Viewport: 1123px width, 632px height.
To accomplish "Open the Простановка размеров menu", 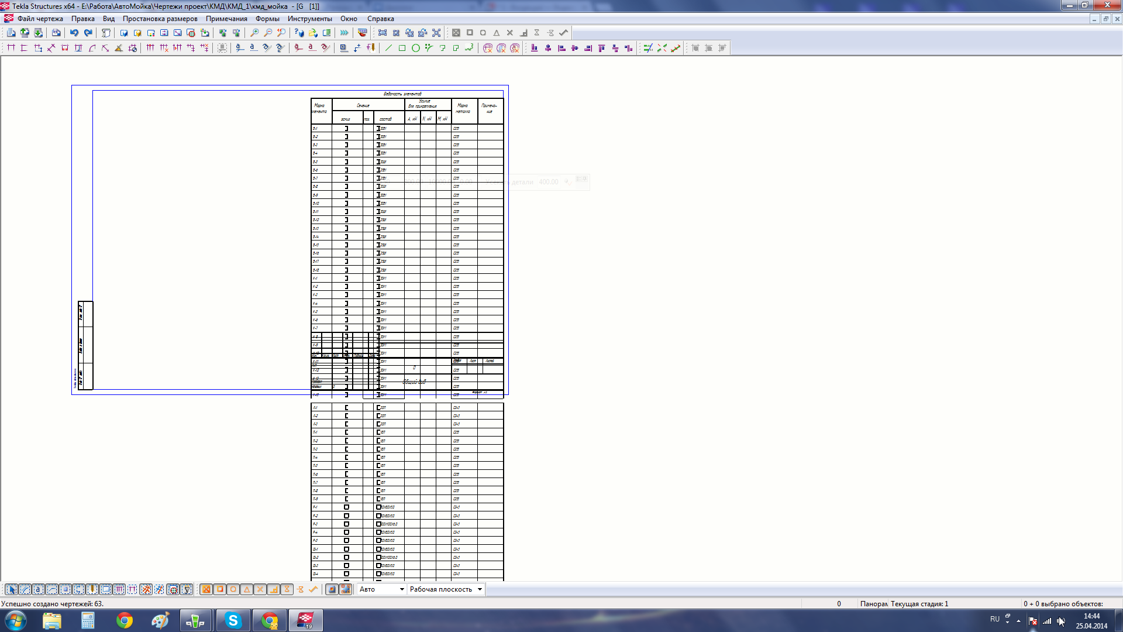I will [x=160, y=19].
